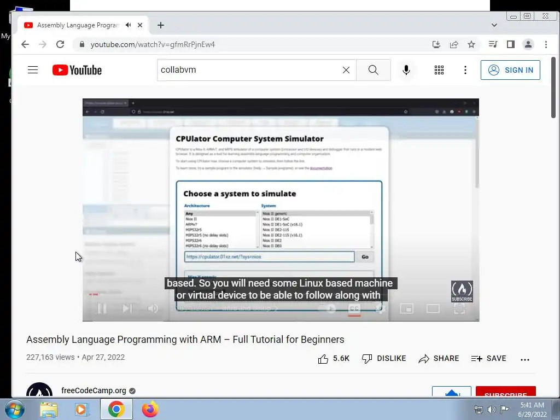
Task: Click the search magnifier button
Action: (x=373, y=70)
